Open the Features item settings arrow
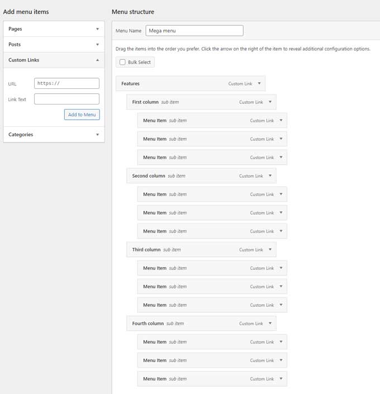380x394 pixels. (259, 83)
